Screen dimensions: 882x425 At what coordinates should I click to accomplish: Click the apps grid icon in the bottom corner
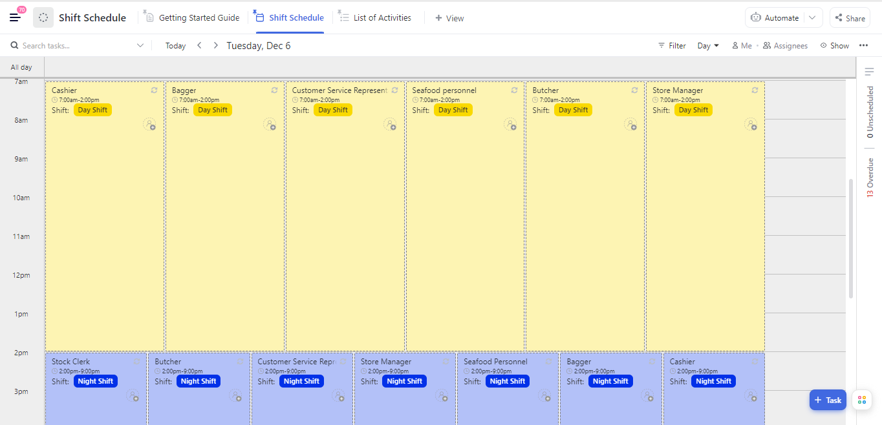(861, 400)
